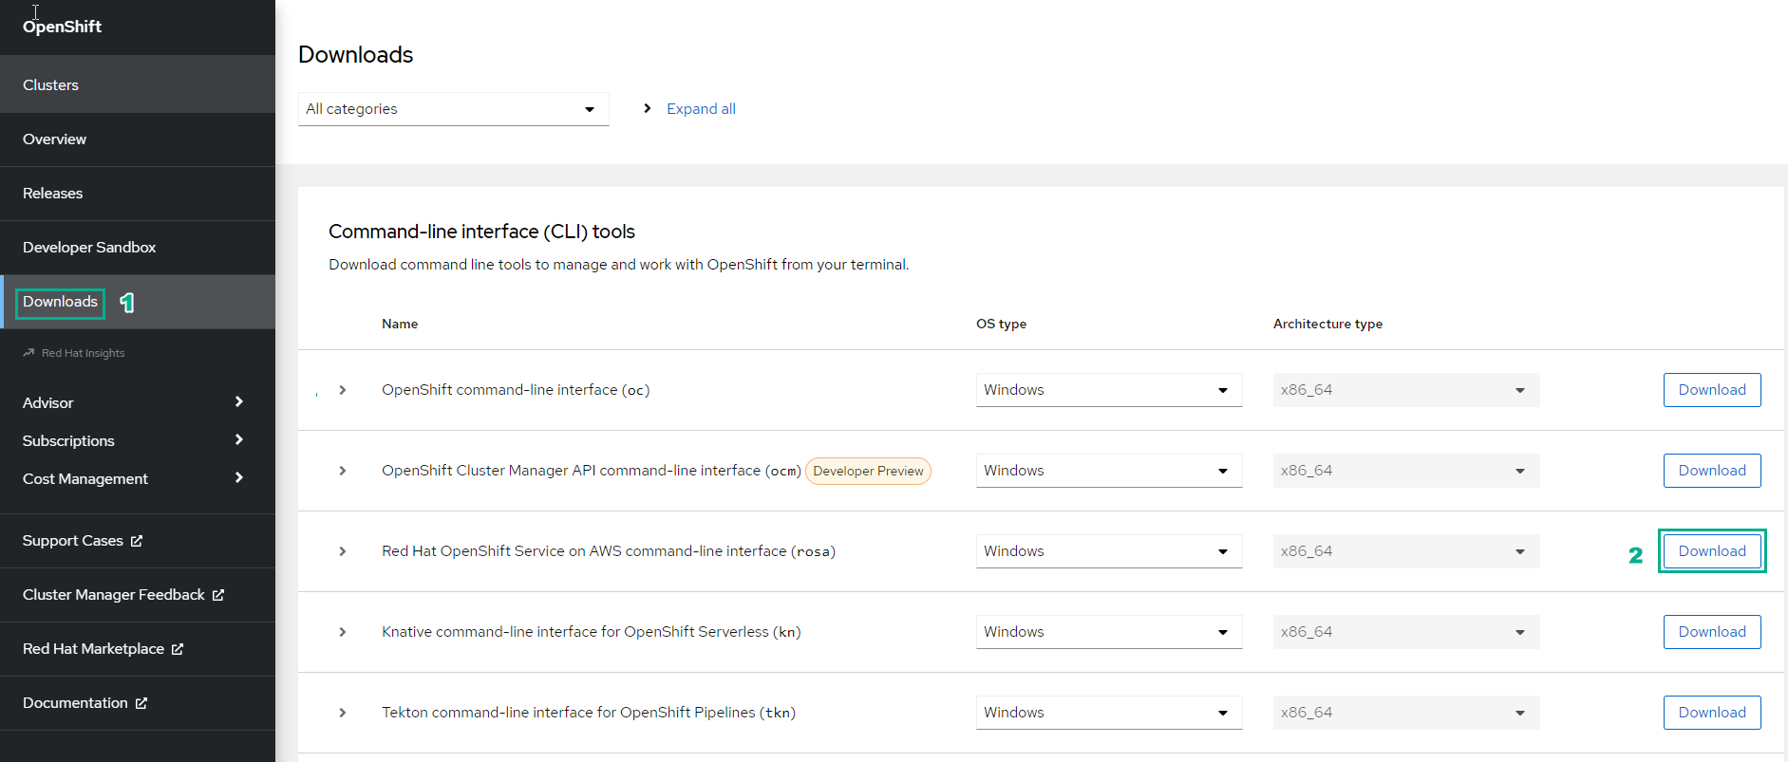The image size is (1788, 762).
Task: Click the Developer Preview badge
Action: coord(868,471)
